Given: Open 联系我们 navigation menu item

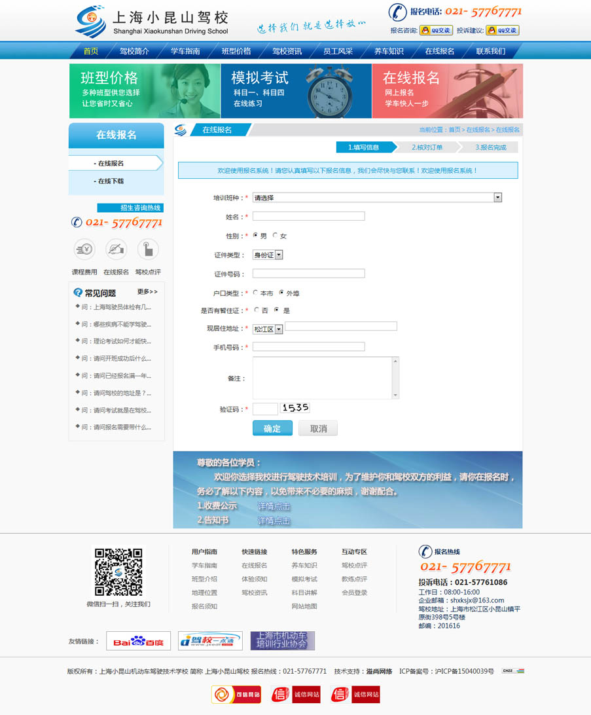Looking at the screenshot, I should click(490, 51).
